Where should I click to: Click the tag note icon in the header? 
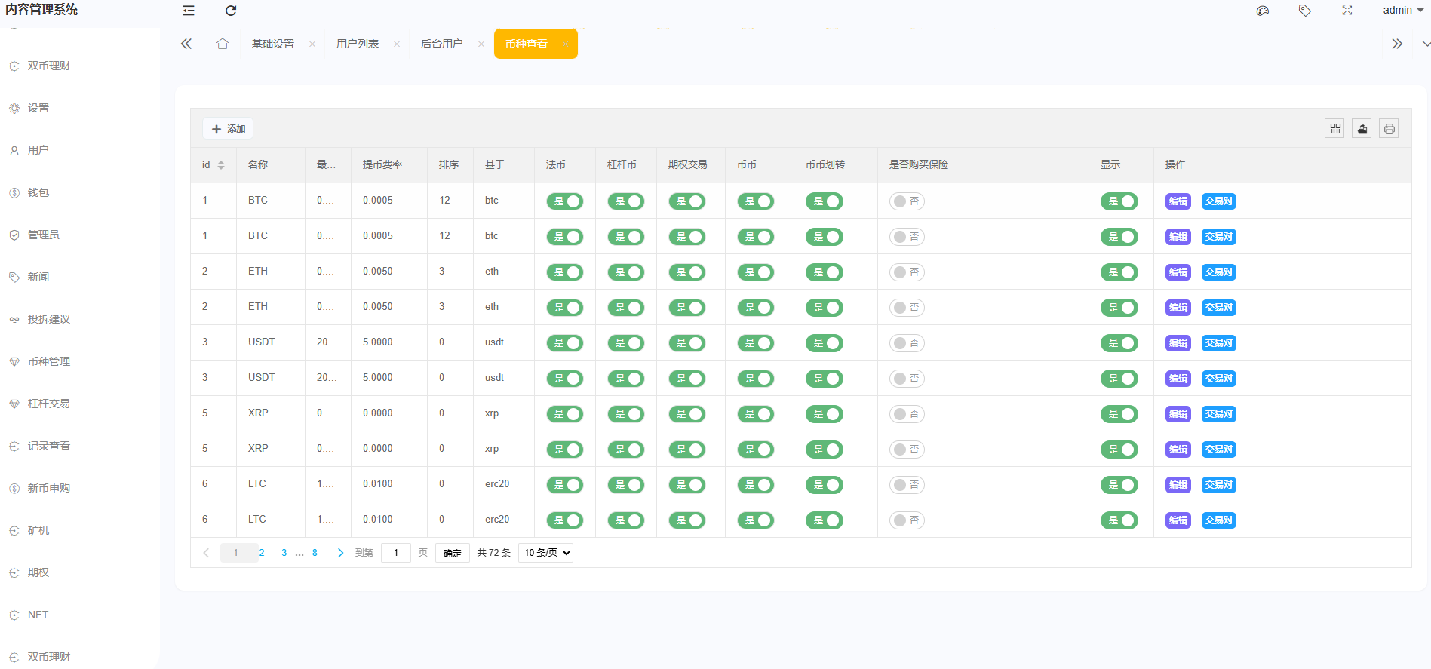1304,11
